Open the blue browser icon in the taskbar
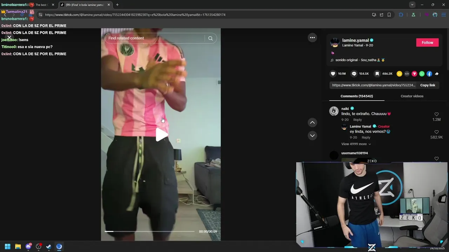449x252 pixels. (59, 246)
